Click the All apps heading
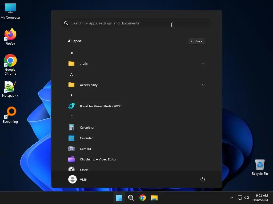 [75, 41]
